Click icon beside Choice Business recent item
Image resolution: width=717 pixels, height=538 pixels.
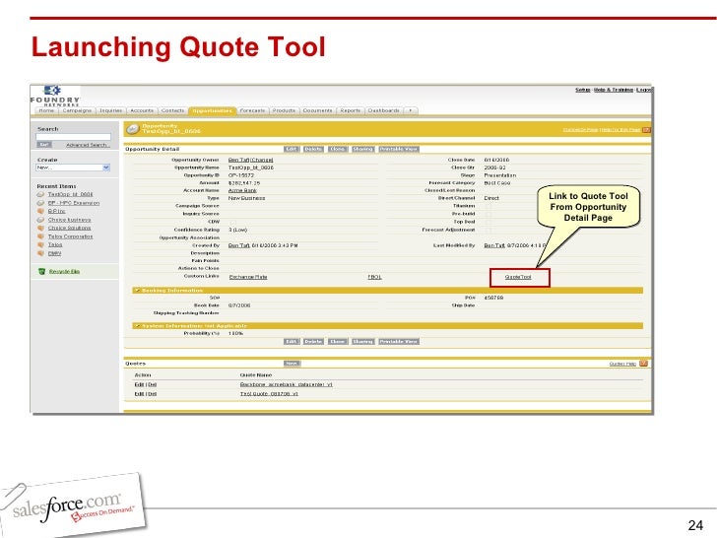click(x=40, y=220)
